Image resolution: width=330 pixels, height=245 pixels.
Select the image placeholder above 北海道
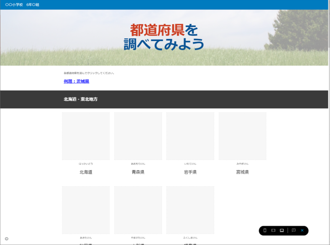coord(86,136)
